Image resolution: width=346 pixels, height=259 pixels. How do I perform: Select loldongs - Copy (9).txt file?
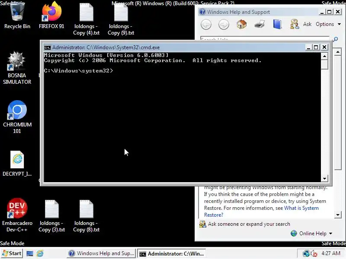[x=121, y=19]
